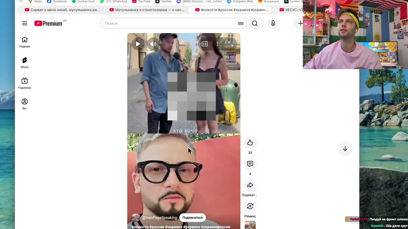Open the three-dot more options on short
Screen dimensions: 408x229
click(217, 44)
